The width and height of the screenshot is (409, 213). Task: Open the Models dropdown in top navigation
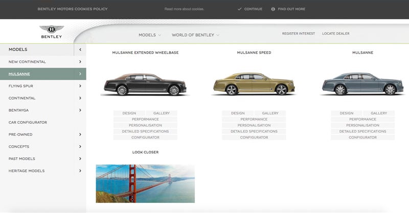tap(150, 35)
